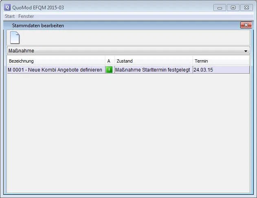Open the Start menu
Image resolution: width=257 pixels, height=198 pixels.
[10, 16]
